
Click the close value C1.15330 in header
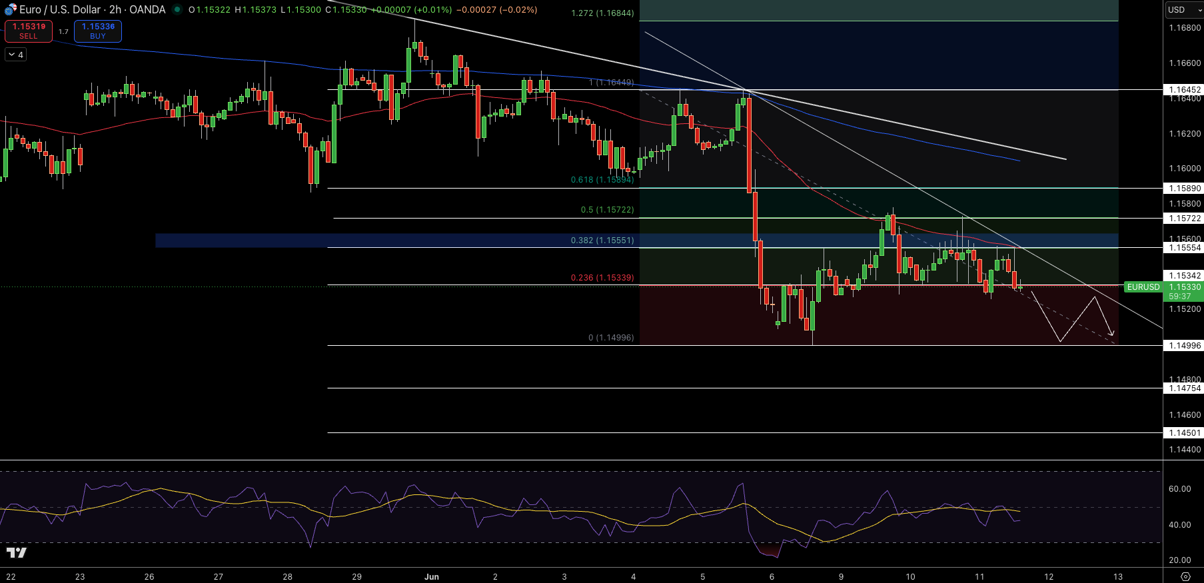click(346, 10)
